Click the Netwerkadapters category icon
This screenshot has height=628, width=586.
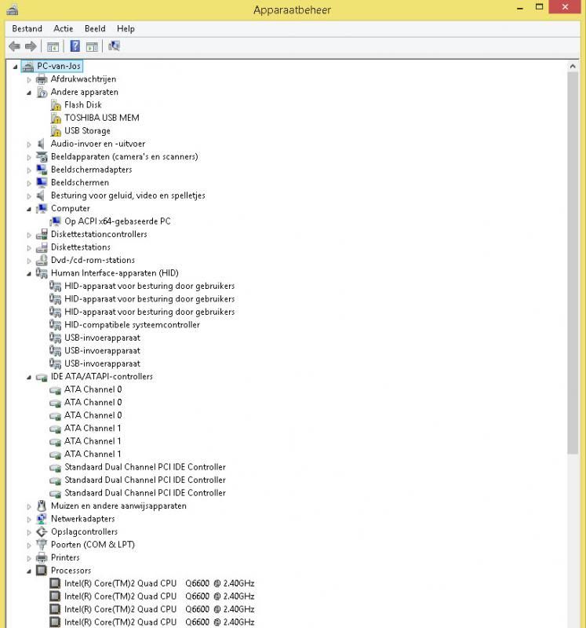click(x=42, y=519)
